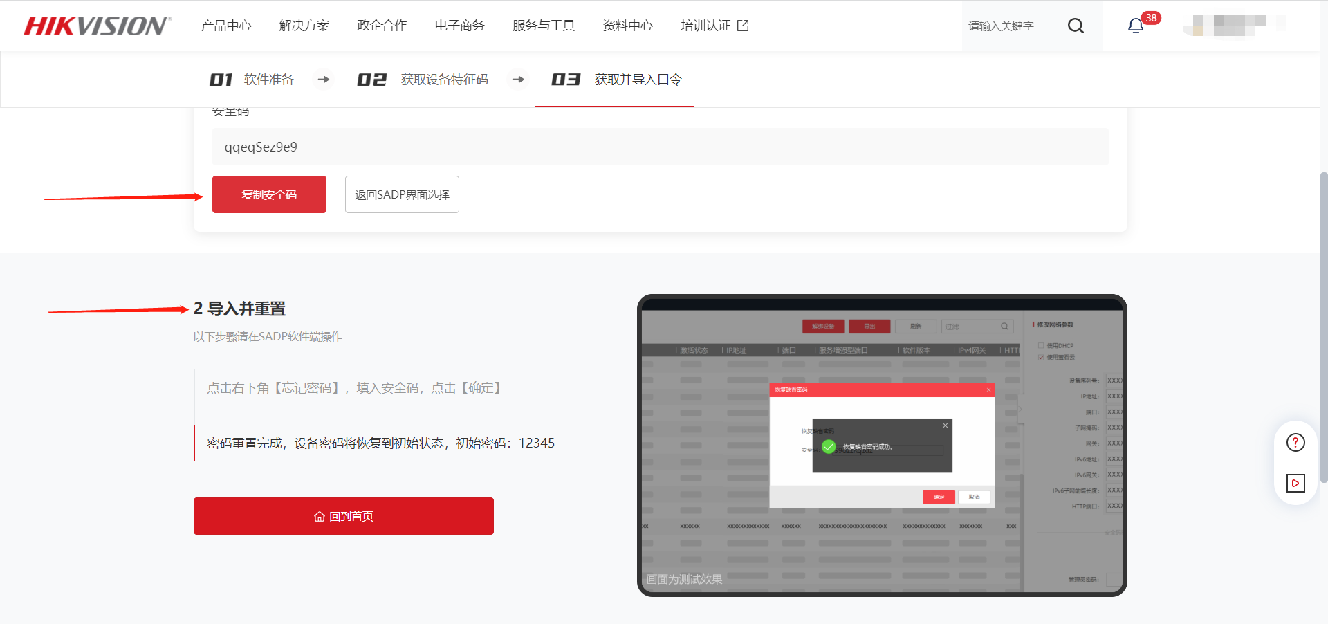Open the 资料中心 menu
Screen dimensions: 1328x624
628,26
